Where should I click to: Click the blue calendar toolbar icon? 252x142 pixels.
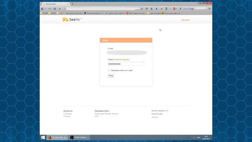pyautogui.click(x=55, y=9)
